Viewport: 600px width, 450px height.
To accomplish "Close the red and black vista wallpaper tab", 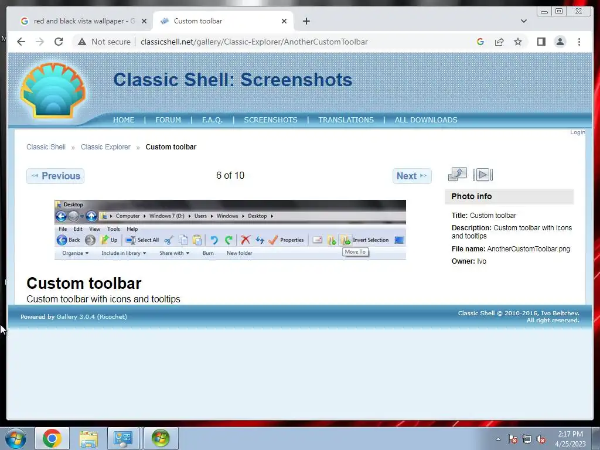I will 144,21.
